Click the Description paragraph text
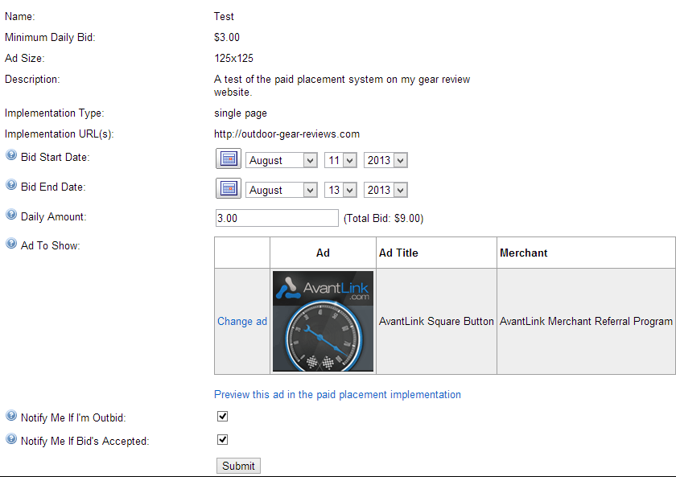This screenshot has width=676, height=477. pos(342,86)
